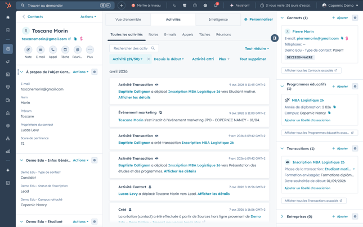Open MBA Logistique 26 programme link

(308, 101)
